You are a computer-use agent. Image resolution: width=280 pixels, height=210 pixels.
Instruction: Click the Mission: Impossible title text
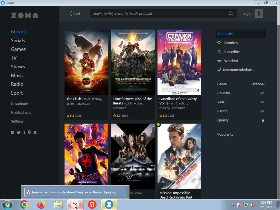(x=176, y=195)
